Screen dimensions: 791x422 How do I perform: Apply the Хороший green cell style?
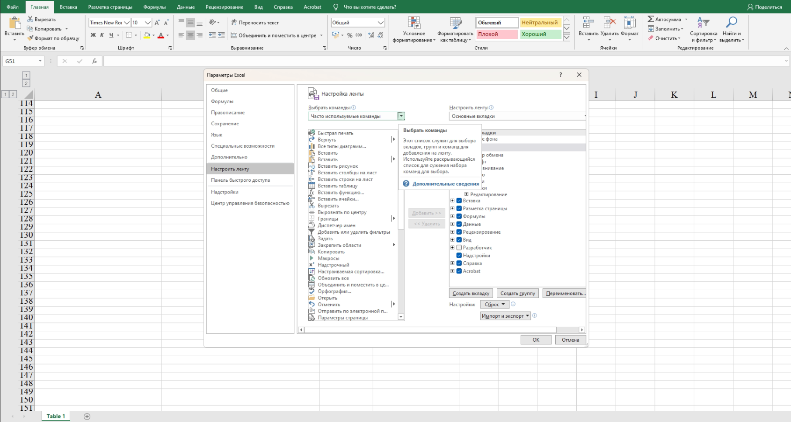(540, 34)
